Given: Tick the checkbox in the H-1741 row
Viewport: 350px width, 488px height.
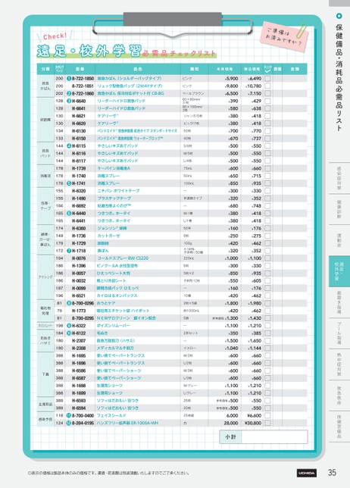Looking at the screenshot, I should [267, 183].
